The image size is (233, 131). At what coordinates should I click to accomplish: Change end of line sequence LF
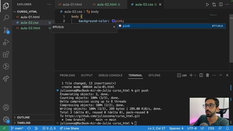click(202, 128)
